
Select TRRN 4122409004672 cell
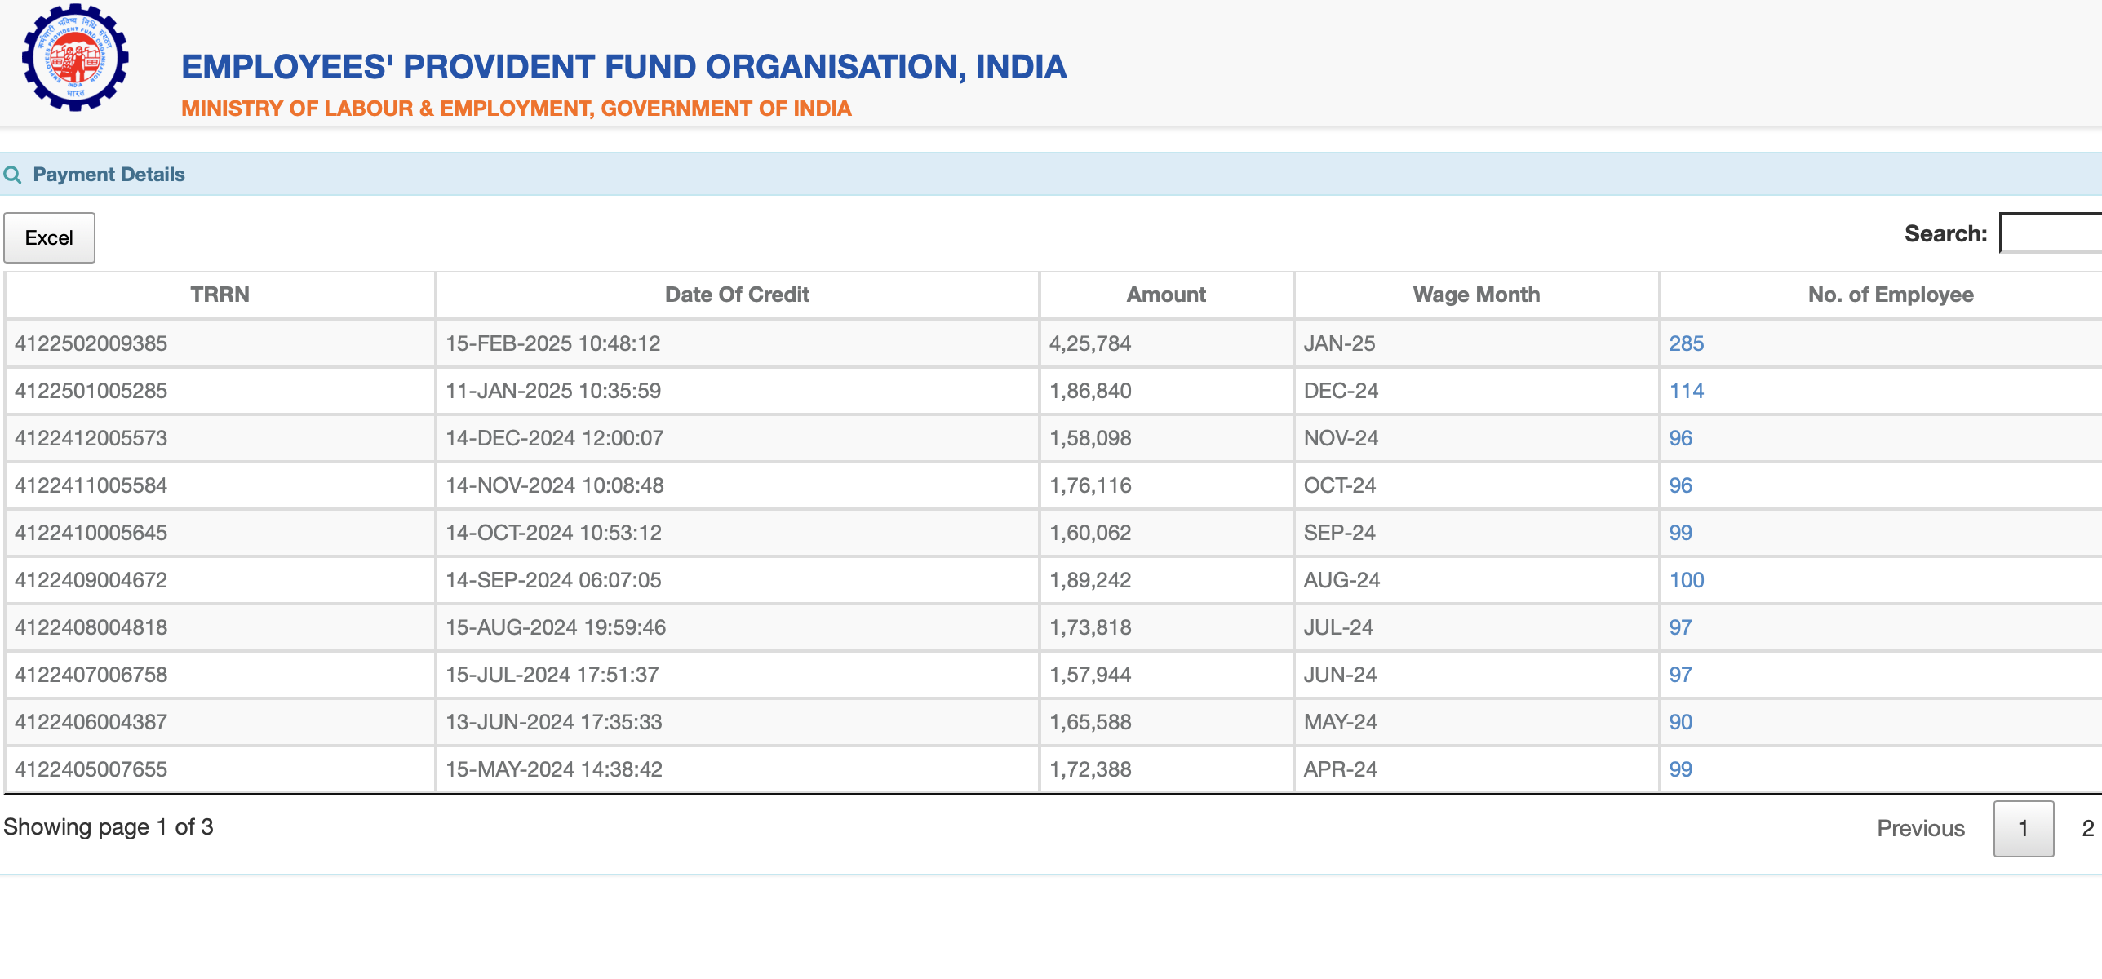(220, 580)
